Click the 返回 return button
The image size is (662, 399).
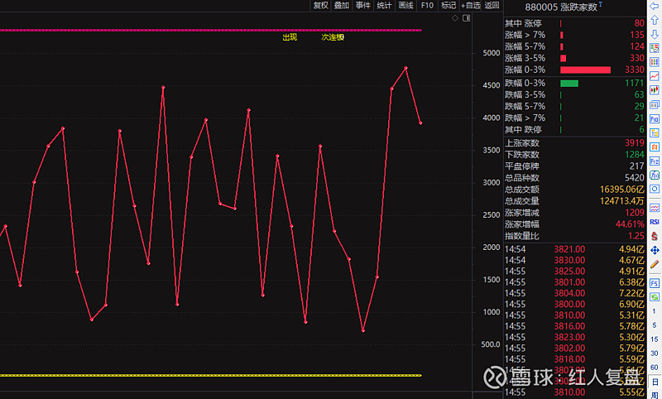[492, 5]
